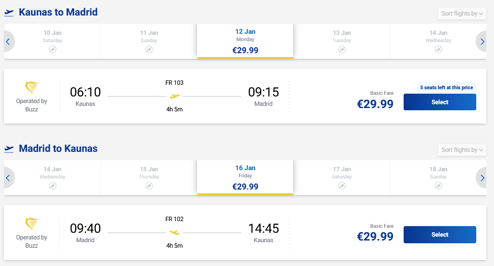Viewport: 494px width, 266px height.
Task: Click the no-flight icon under 13 Jan Tuesday
Action: click(342, 49)
